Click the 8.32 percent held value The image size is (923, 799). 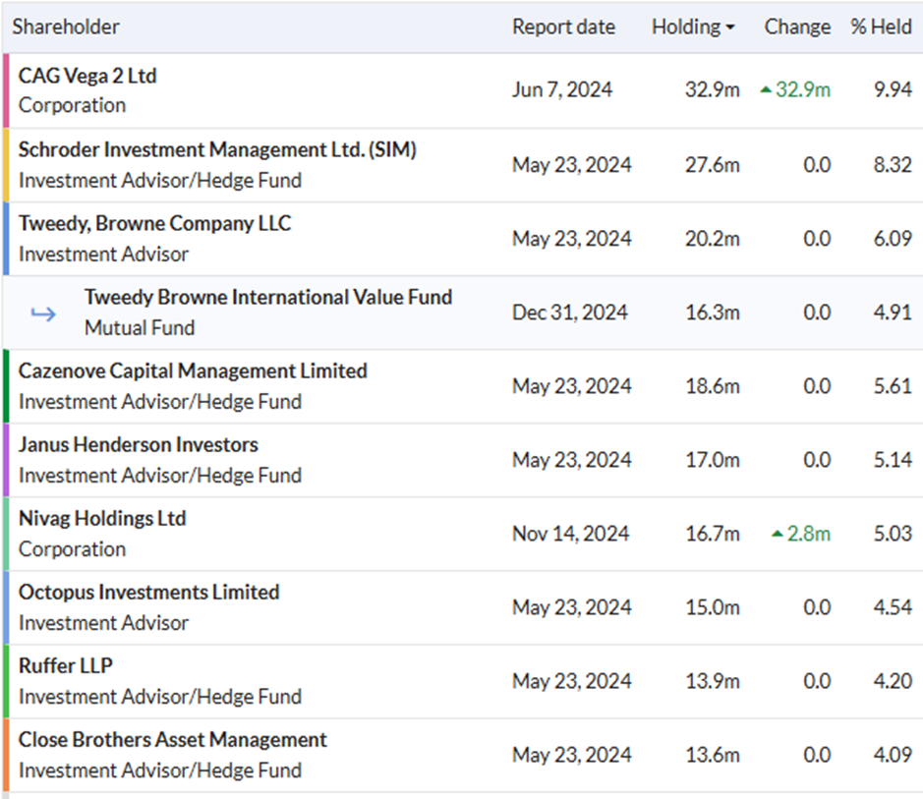(x=893, y=165)
